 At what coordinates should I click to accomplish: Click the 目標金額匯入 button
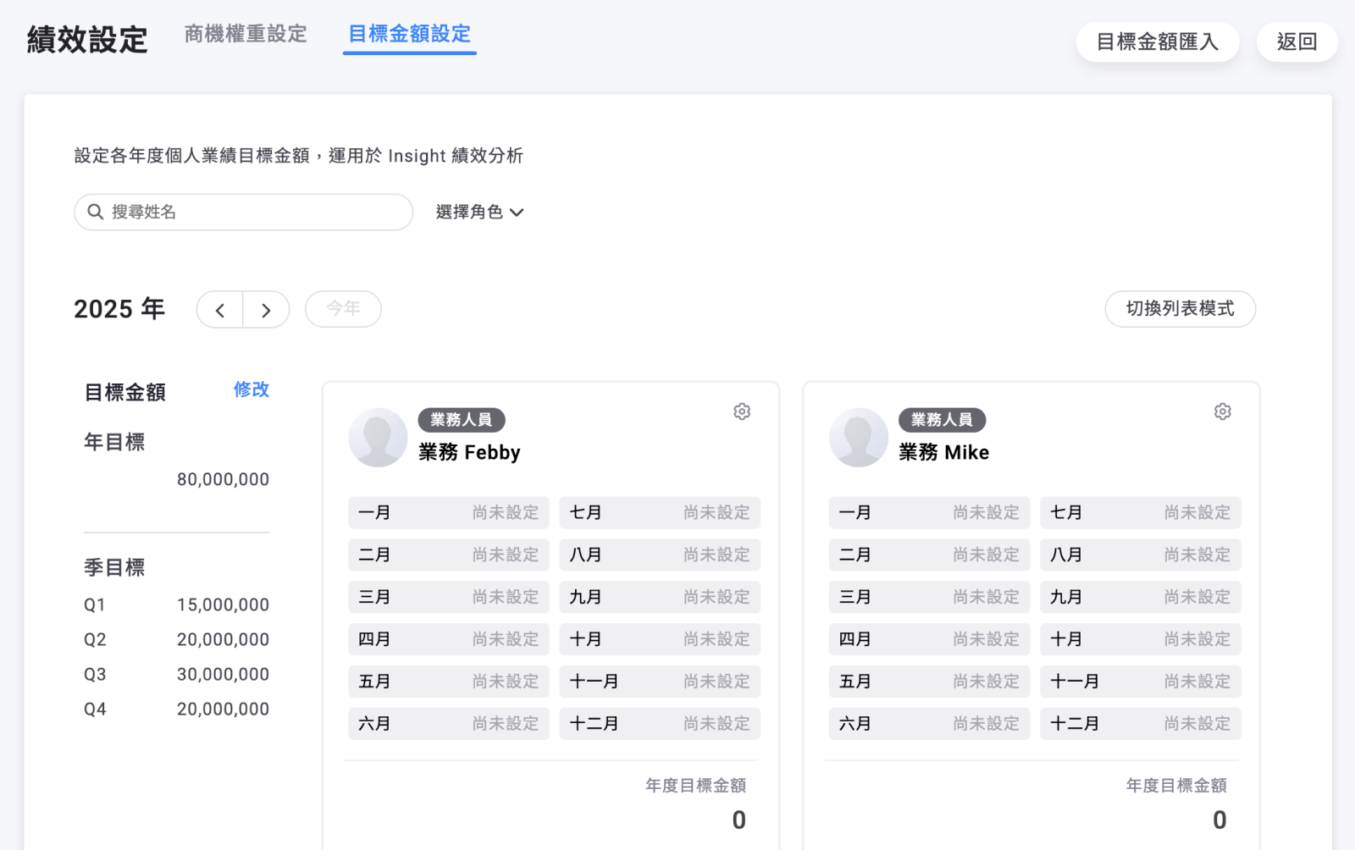point(1157,41)
